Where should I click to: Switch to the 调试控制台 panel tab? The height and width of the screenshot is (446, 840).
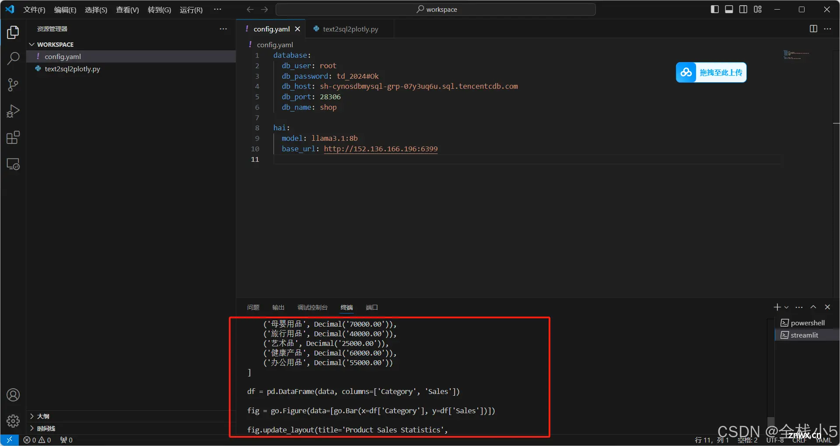click(x=312, y=307)
